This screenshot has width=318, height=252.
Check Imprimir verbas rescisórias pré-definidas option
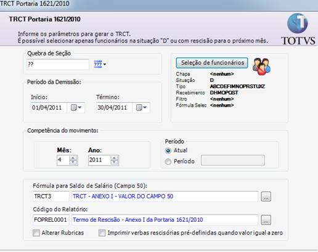point(102,233)
